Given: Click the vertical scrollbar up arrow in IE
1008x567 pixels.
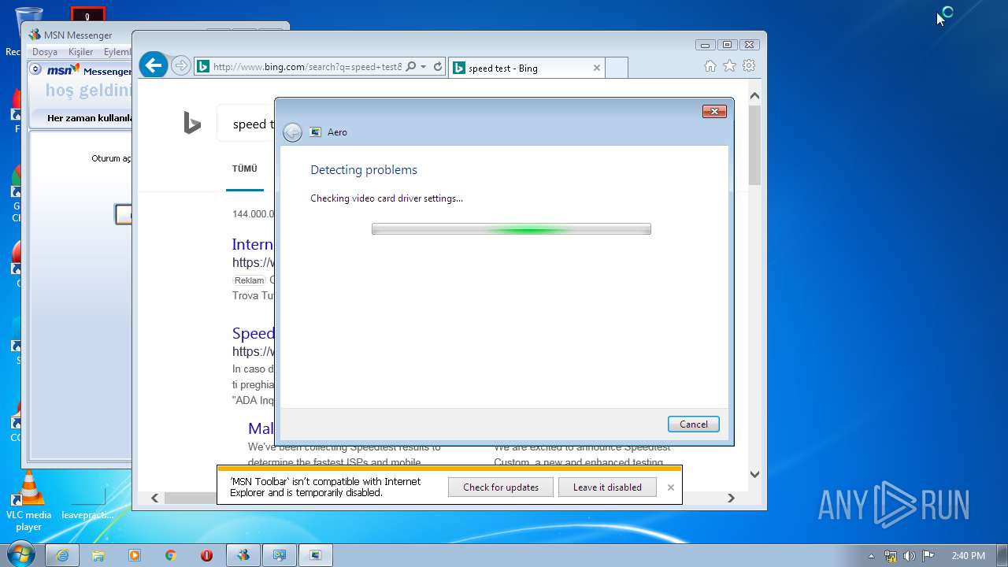Looking at the screenshot, I should [754, 96].
